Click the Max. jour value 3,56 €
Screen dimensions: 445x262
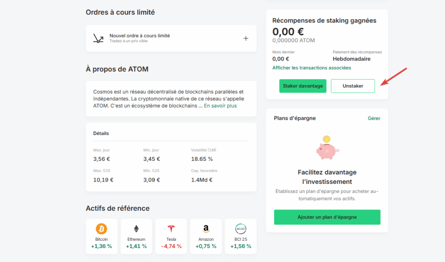102,159
